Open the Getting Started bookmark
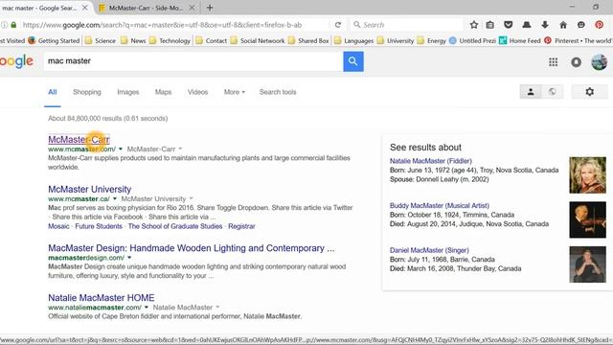Viewport: 613px width, 345px height. (54, 40)
